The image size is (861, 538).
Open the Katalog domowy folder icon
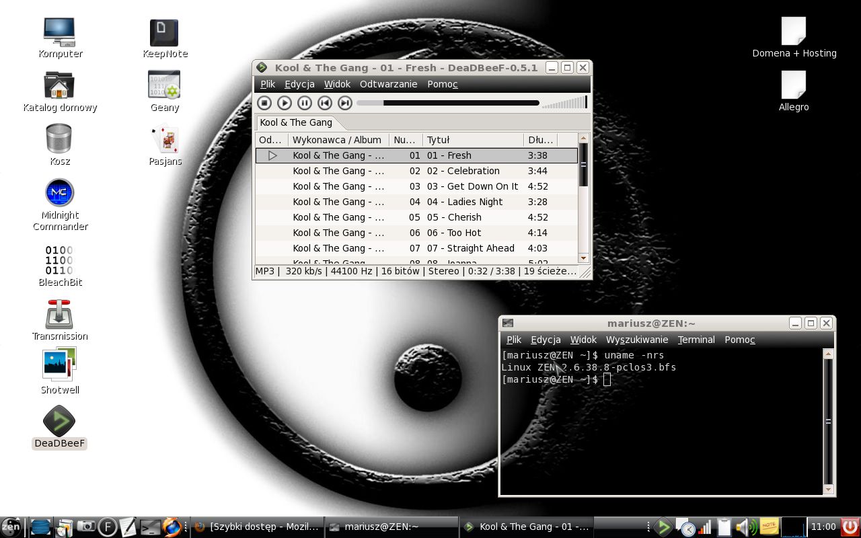pyautogui.click(x=60, y=91)
